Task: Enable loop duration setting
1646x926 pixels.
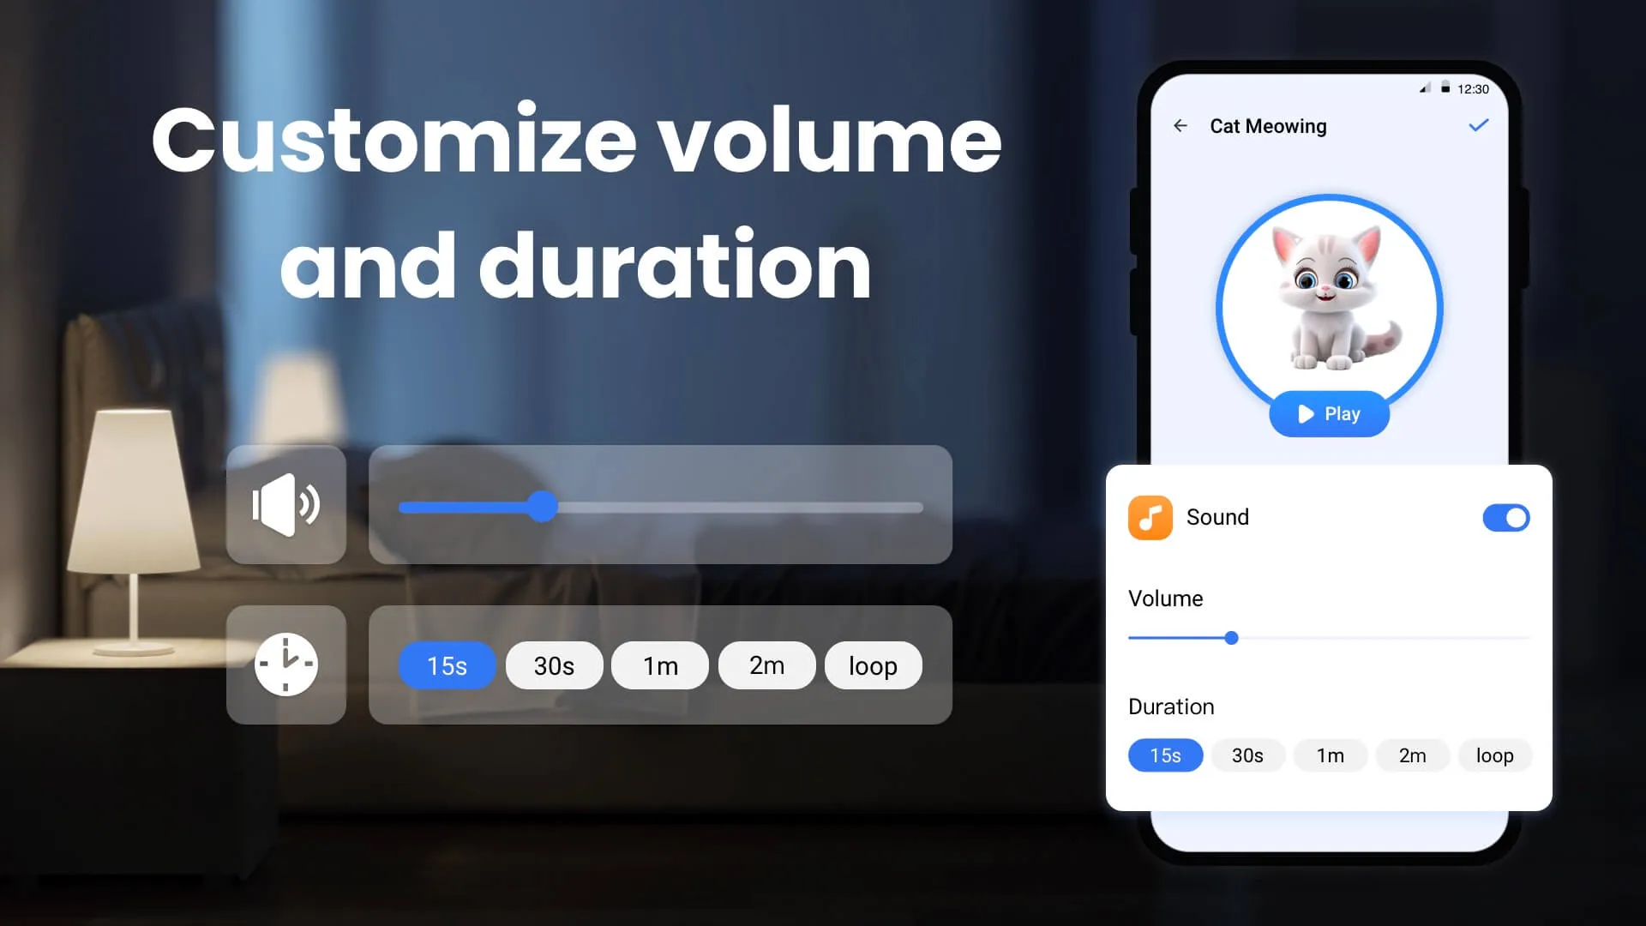Action: pyautogui.click(x=1494, y=755)
